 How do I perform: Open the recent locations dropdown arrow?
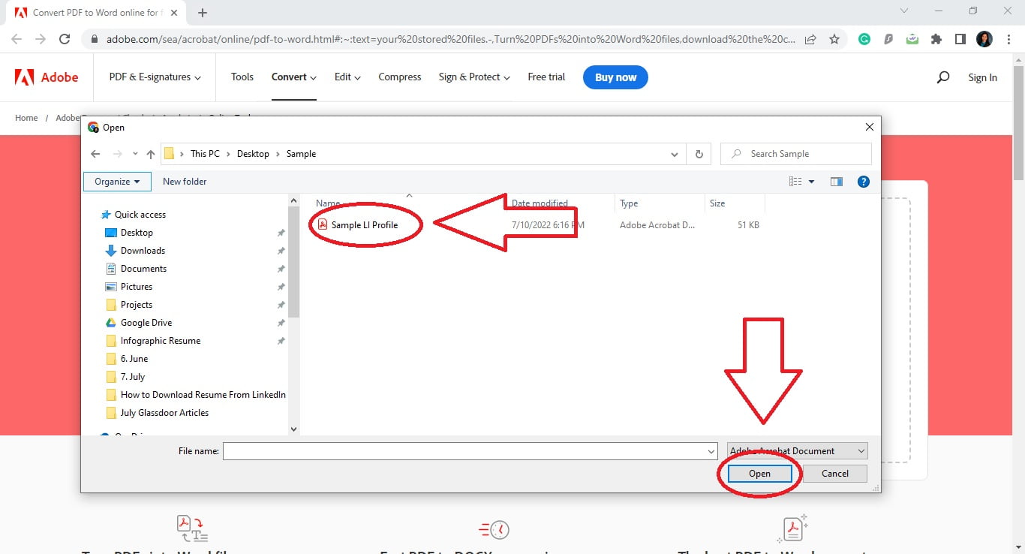click(x=135, y=154)
